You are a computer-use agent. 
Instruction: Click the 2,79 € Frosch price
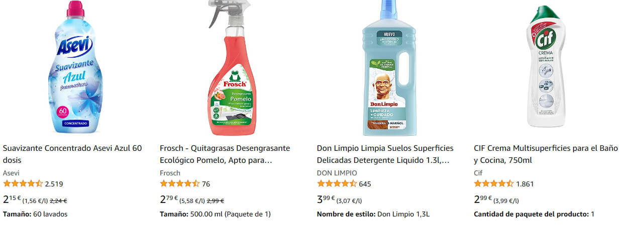coord(169,199)
